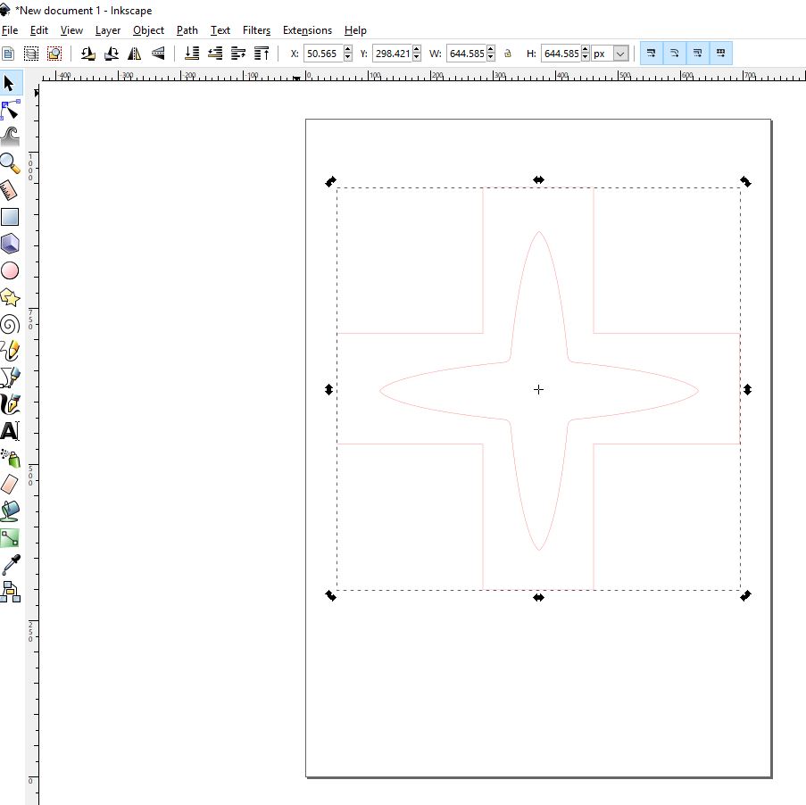Increase the W width stepper

pyautogui.click(x=491, y=49)
